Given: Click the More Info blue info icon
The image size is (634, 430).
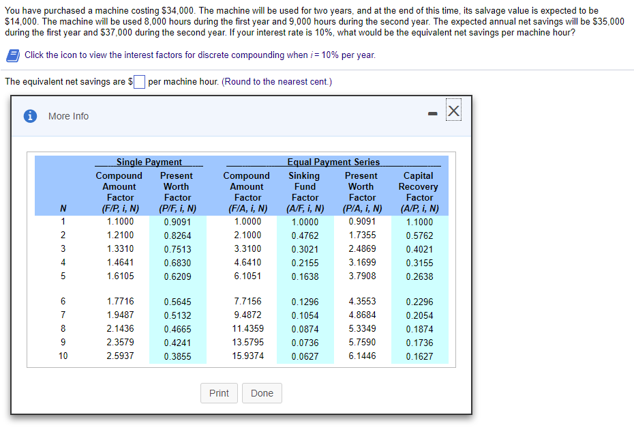Looking at the screenshot, I should pos(30,116).
